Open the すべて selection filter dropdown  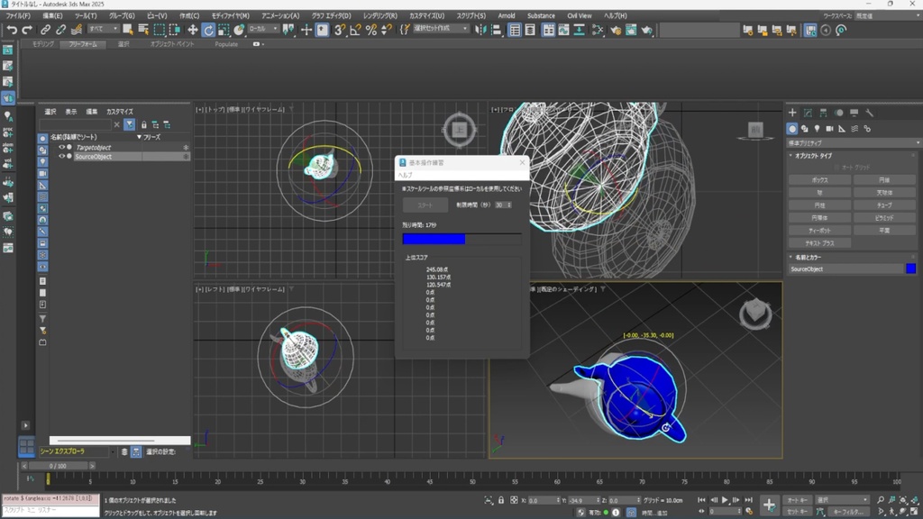103,31
